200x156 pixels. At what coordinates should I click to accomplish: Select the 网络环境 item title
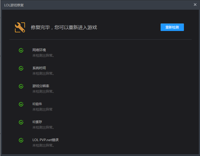point(39,50)
